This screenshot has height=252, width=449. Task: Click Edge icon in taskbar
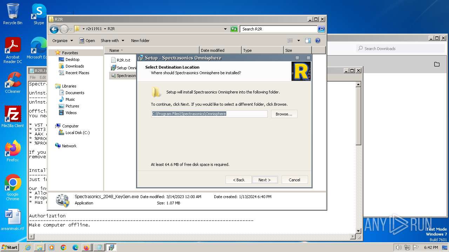75,247
